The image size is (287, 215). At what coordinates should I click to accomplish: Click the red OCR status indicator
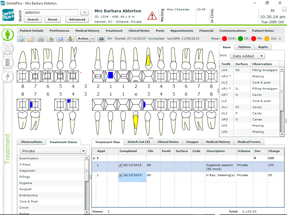coord(224,39)
